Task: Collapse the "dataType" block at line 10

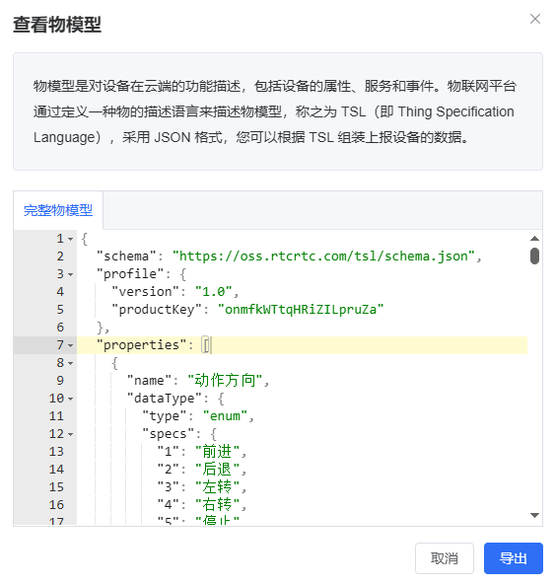Action: [70, 399]
